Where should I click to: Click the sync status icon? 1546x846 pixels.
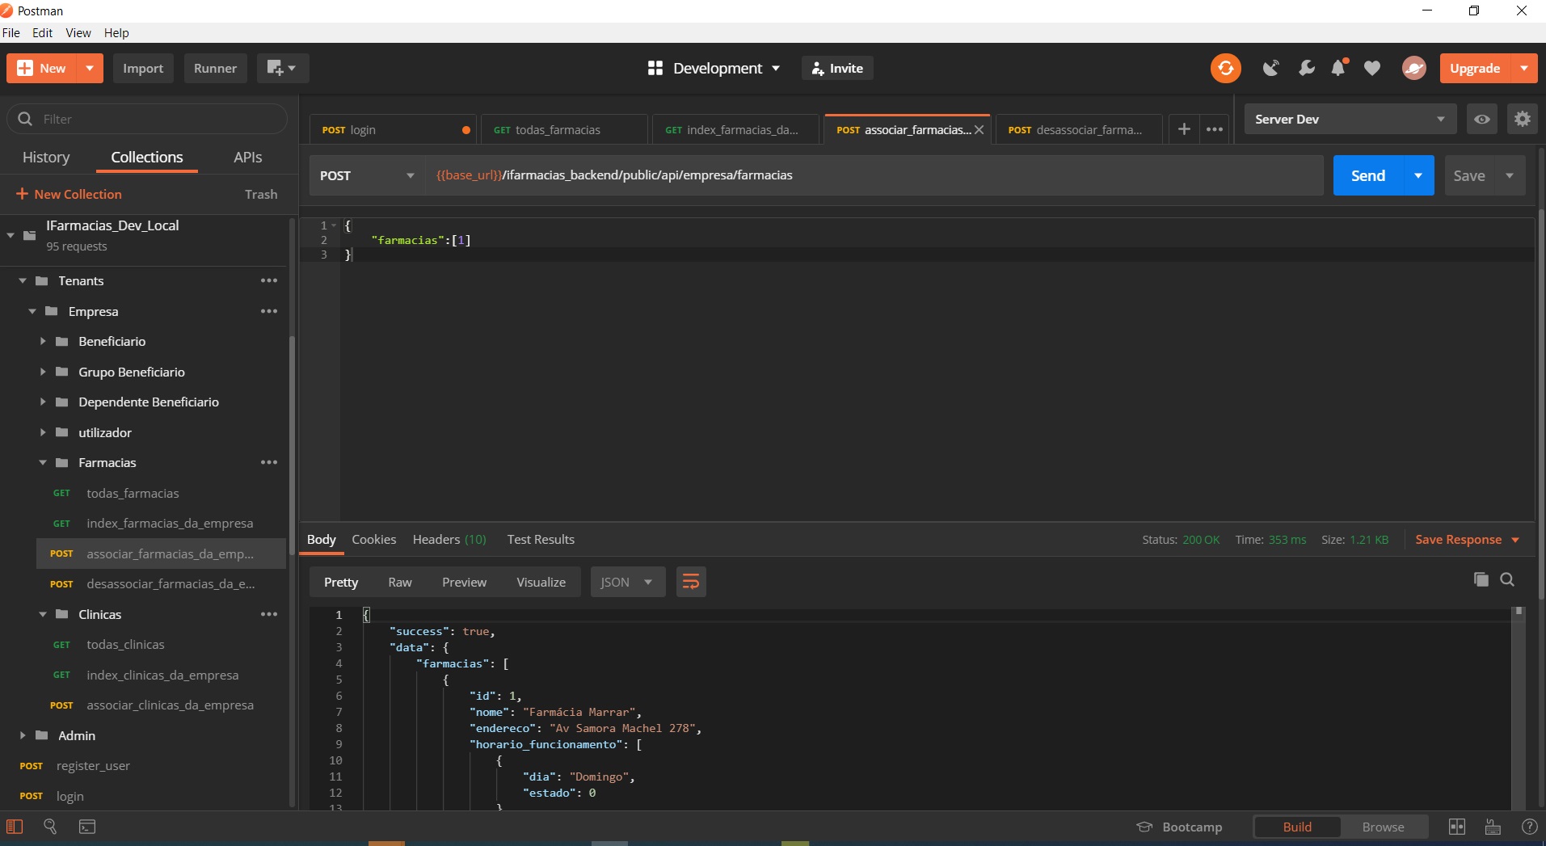pyautogui.click(x=1225, y=68)
